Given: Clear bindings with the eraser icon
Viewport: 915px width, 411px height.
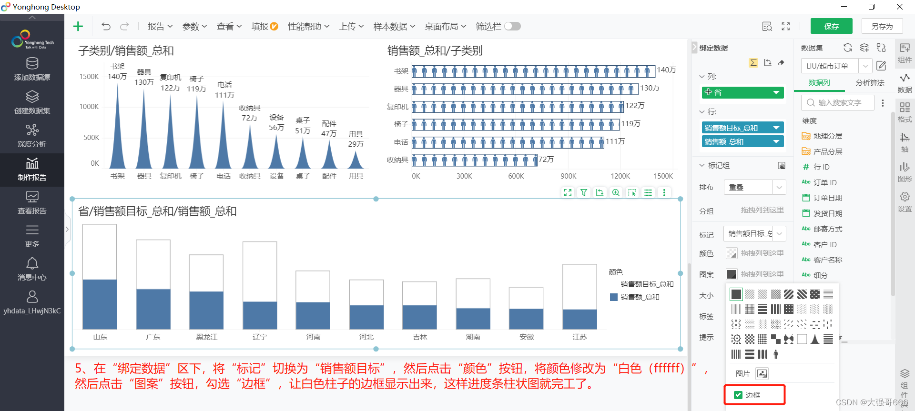Looking at the screenshot, I should coord(781,63).
